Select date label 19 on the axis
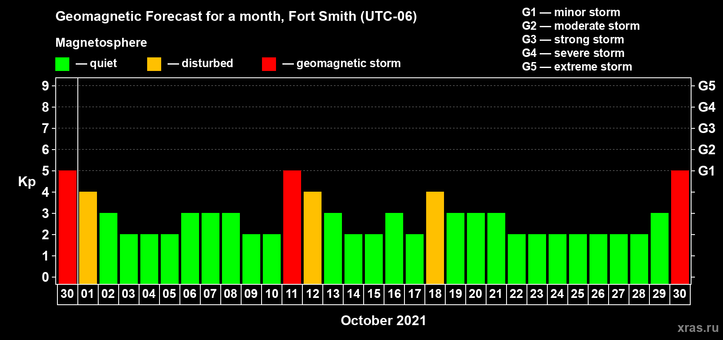The image size is (723, 340). pyautogui.click(x=455, y=294)
